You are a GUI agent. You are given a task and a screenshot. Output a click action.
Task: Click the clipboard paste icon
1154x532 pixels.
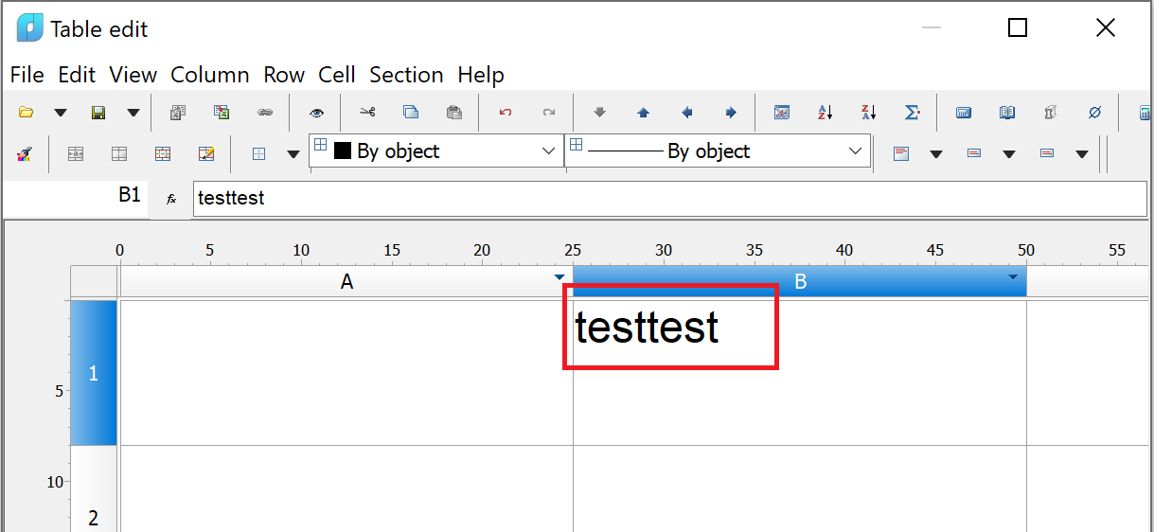click(x=454, y=113)
